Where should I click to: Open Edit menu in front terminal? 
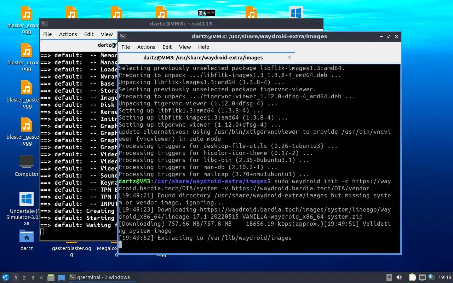point(167,47)
